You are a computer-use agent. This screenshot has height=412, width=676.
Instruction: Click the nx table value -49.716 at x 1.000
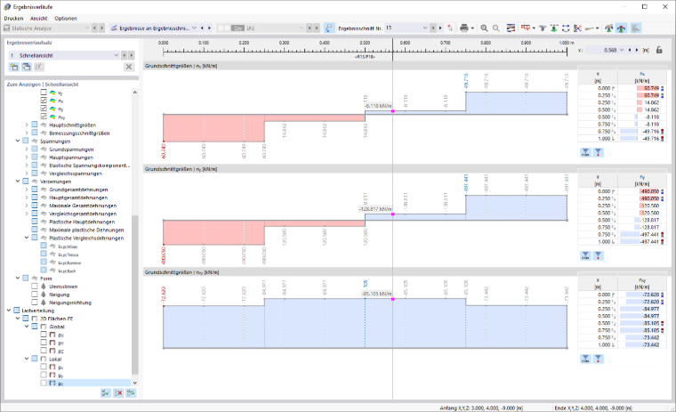[650, 139]
